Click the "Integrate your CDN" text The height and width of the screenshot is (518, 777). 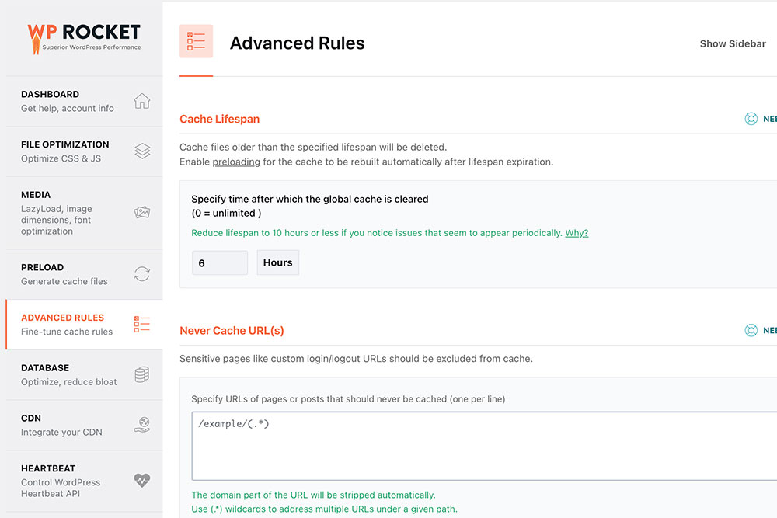pos(61,432)
